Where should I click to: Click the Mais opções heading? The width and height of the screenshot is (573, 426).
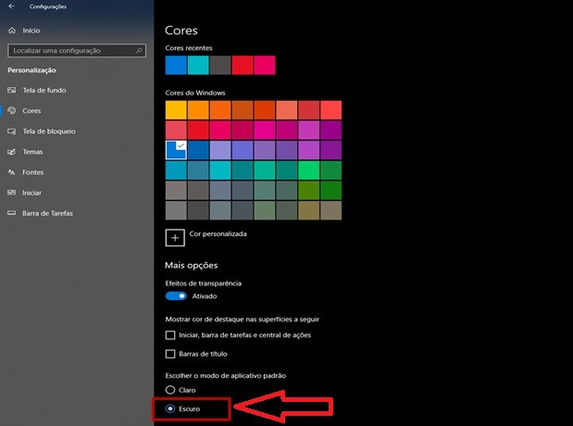[x=191, y=265]
